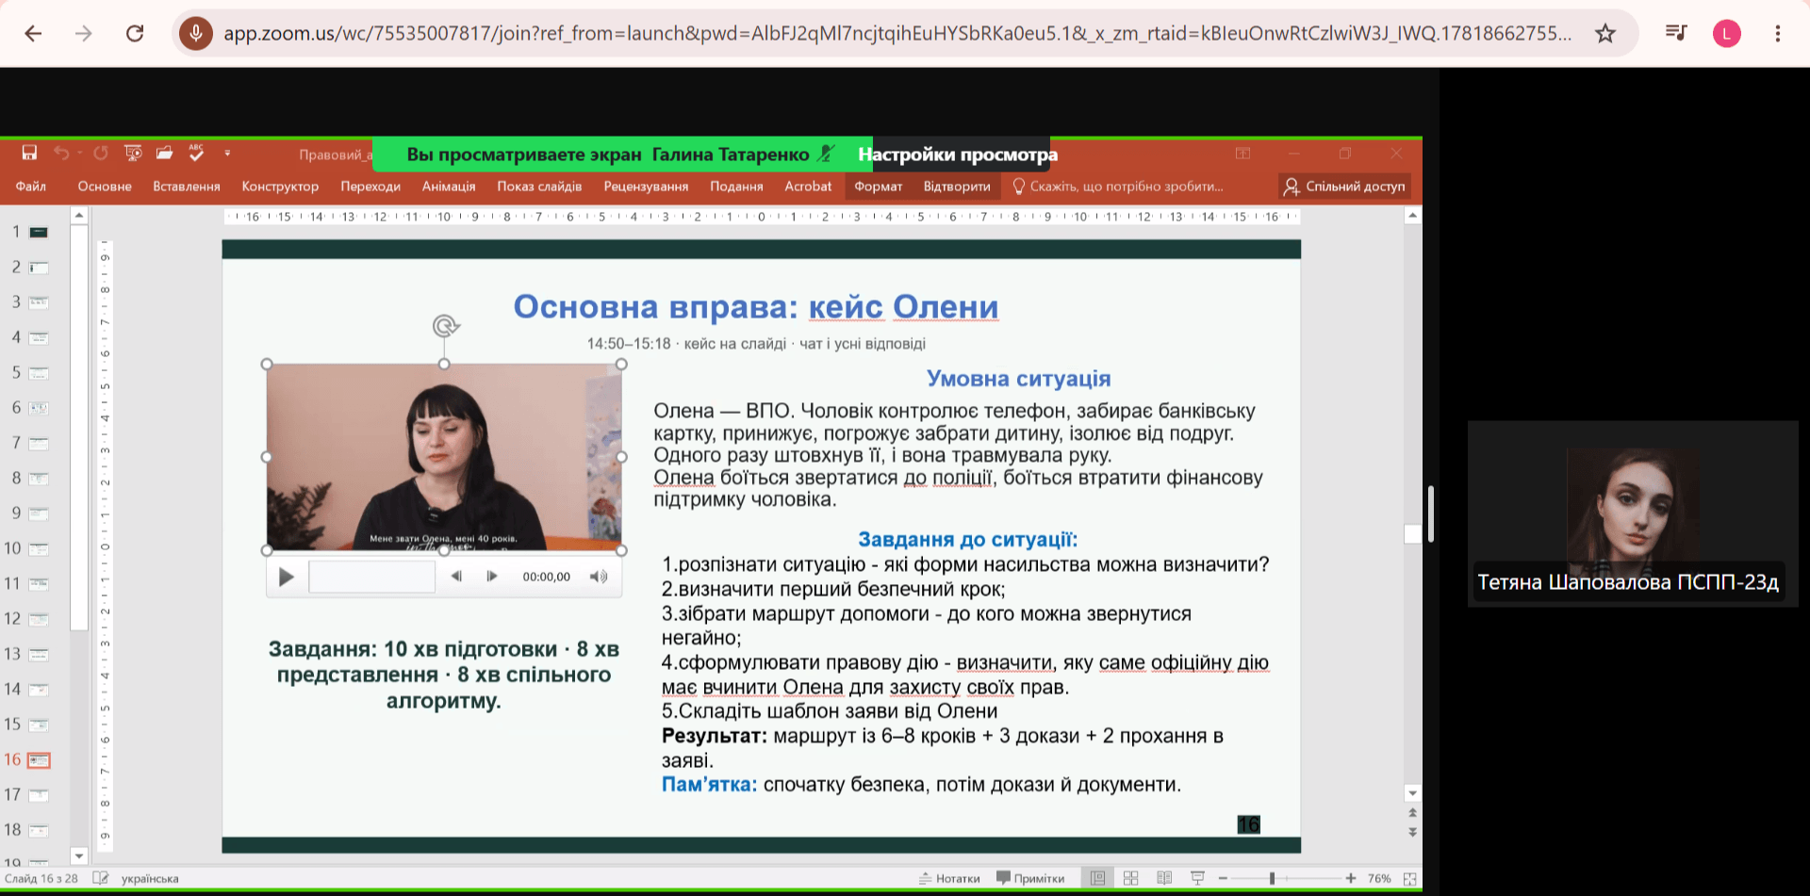Viewport: 1810px width, 896px height.
Task: Expand quick access toolbar customize arrow
Action: (227, 153)
